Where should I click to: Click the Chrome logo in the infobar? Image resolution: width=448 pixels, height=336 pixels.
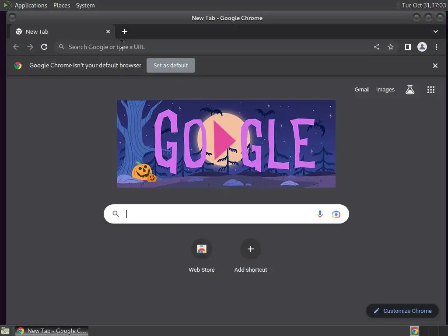(x=18, y=66)
